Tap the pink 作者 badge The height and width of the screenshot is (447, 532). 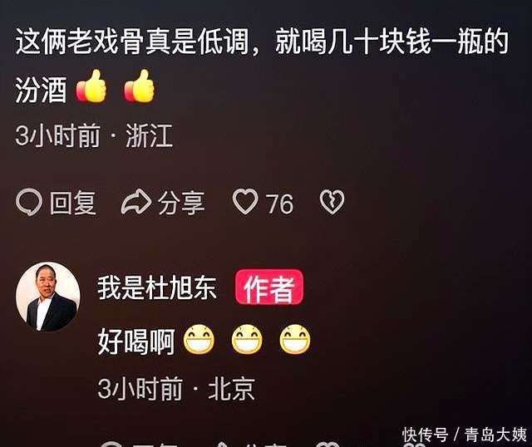coord(269,287)
